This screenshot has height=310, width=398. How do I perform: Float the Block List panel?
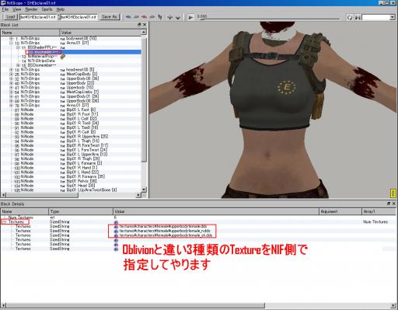click(x=139, y=25)
